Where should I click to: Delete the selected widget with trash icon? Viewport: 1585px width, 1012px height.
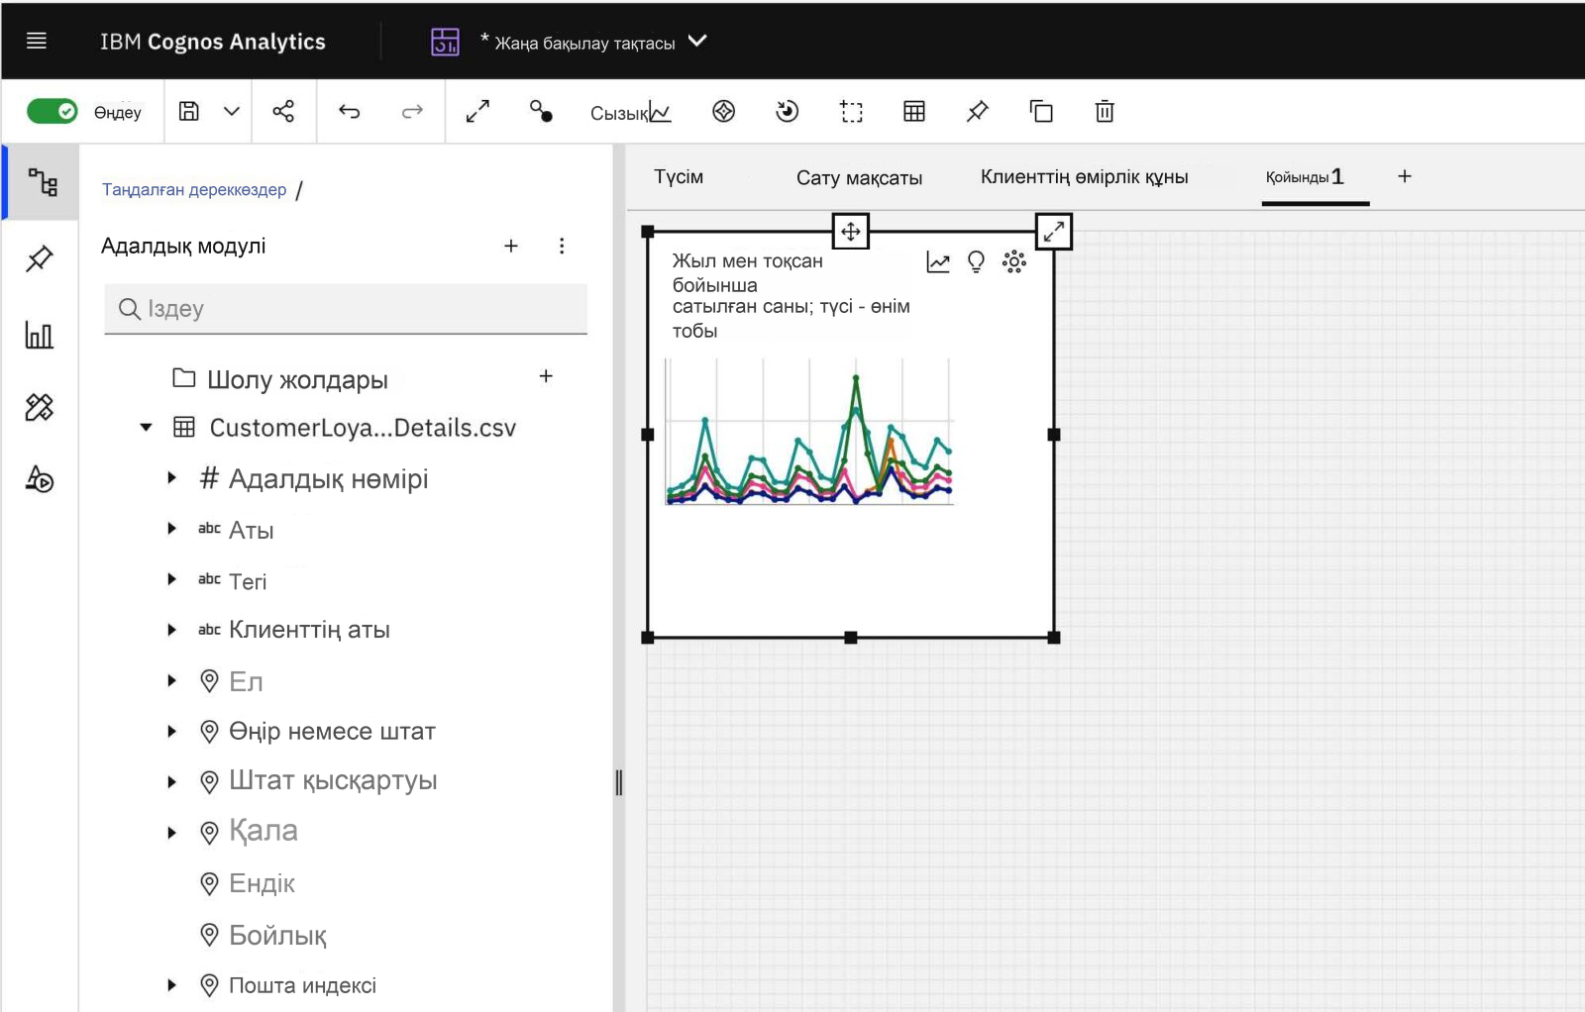tap(1105, 111)
